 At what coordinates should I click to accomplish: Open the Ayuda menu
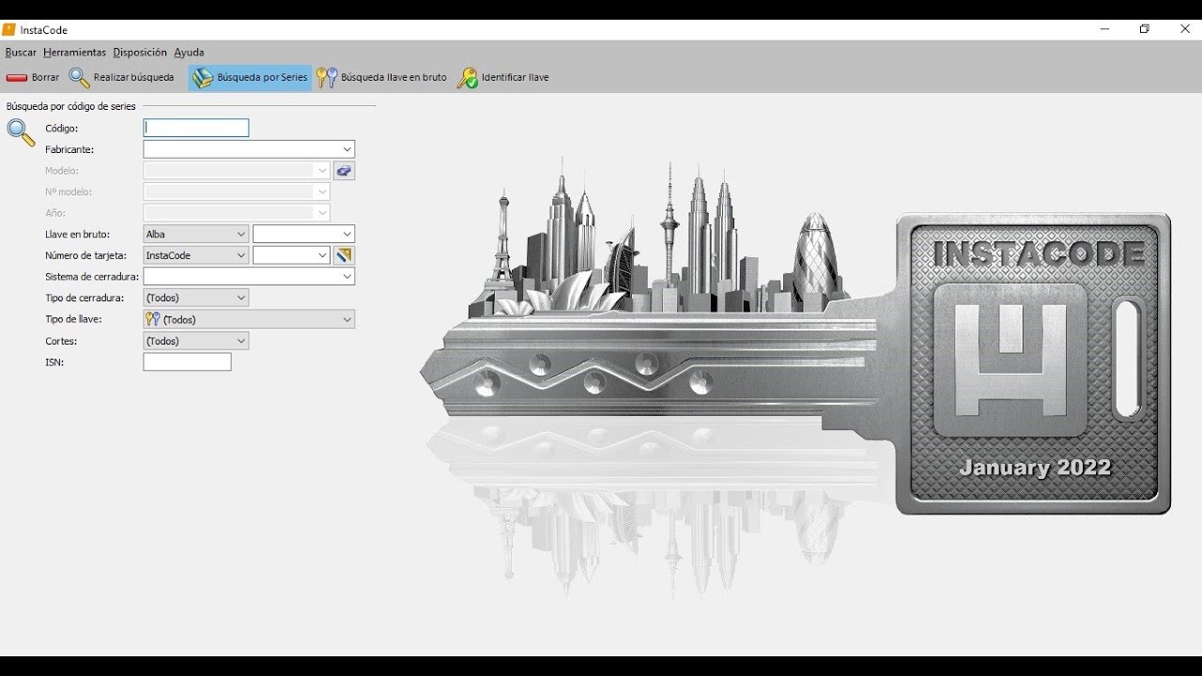click(x=189, y=53)
